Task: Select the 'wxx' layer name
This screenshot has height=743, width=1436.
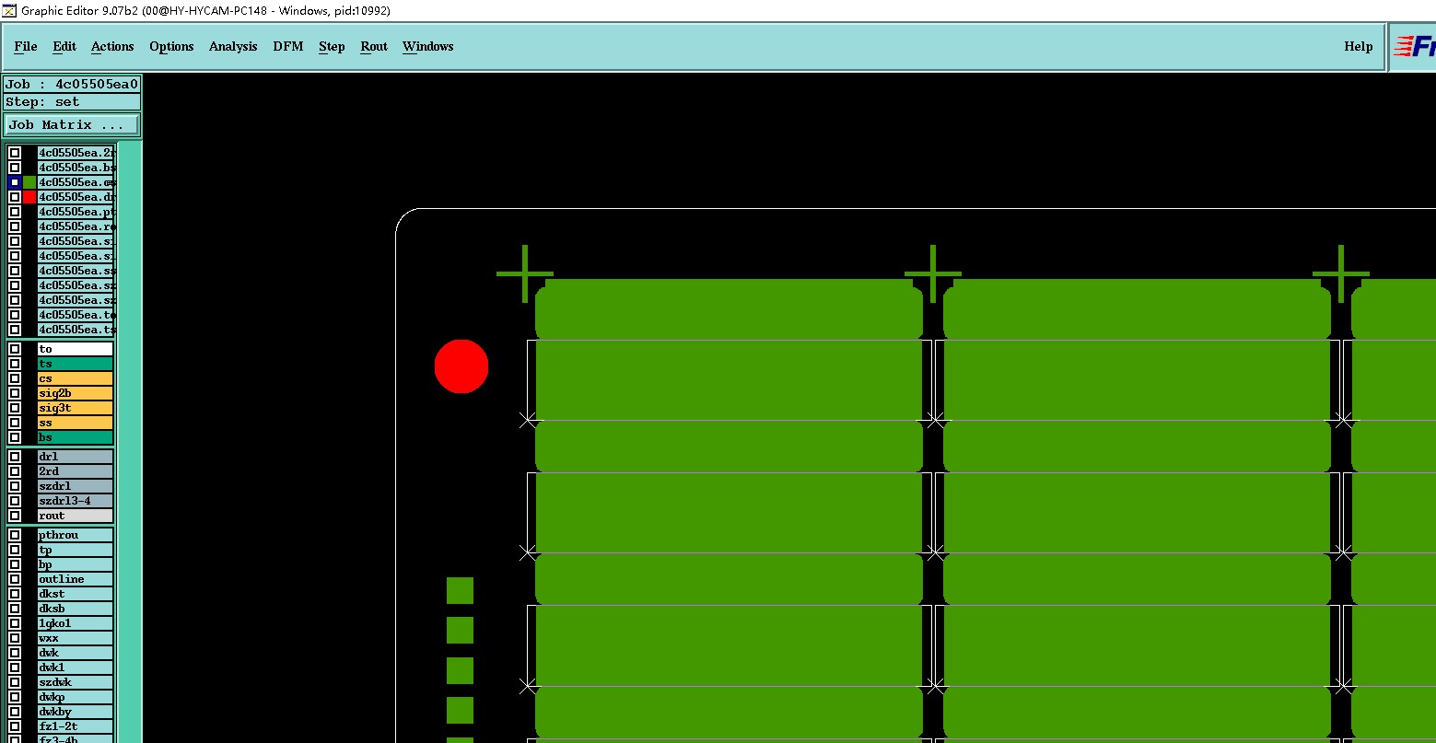Action: point(76,638)
